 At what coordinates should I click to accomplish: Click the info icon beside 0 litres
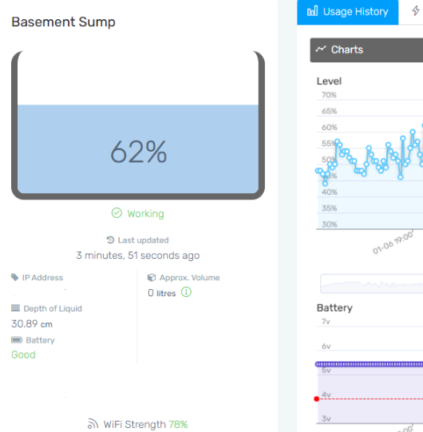point(186,292)
